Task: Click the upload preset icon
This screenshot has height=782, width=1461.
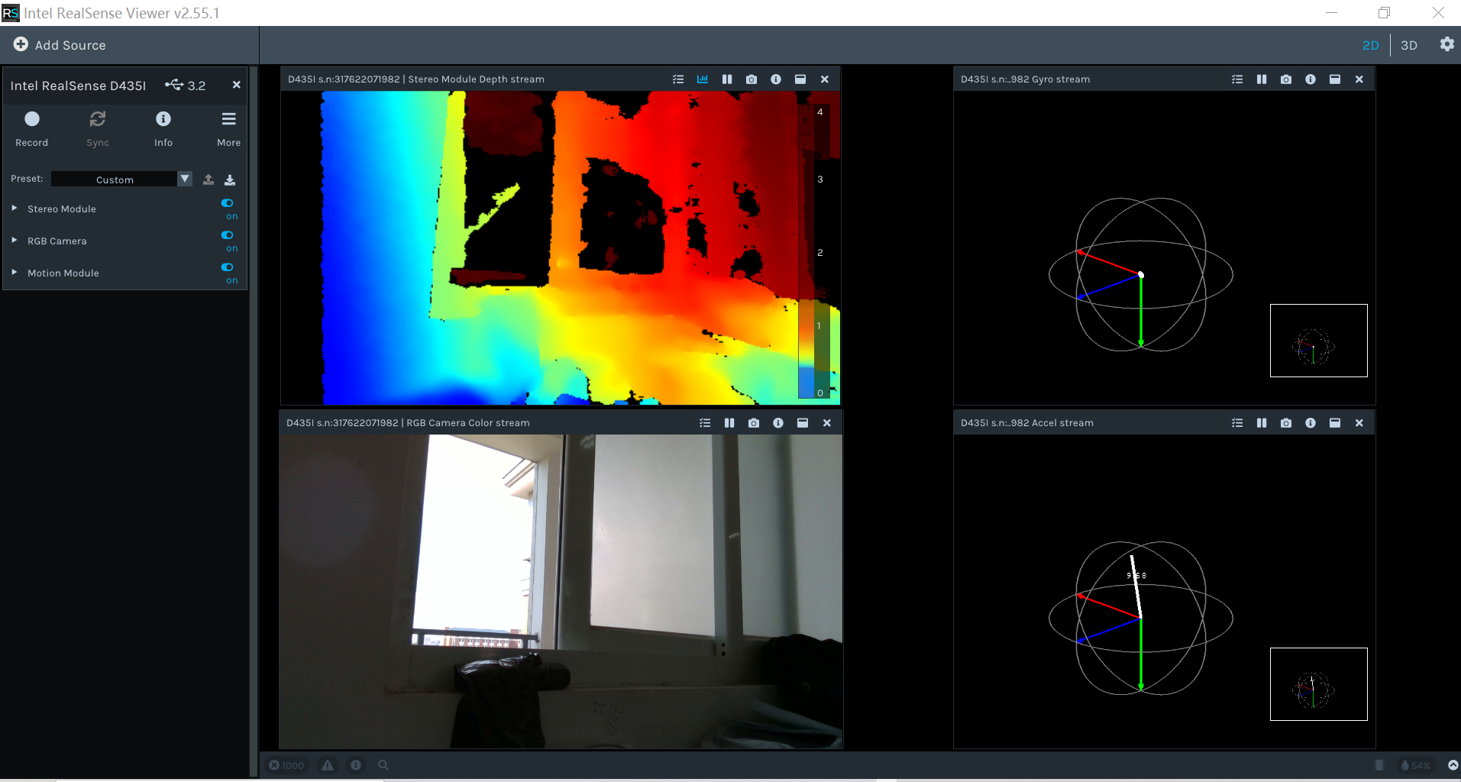Action: [x=208, y=179]
